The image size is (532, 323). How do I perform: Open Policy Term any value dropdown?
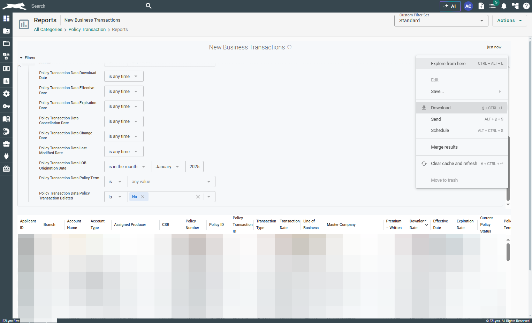171,181
